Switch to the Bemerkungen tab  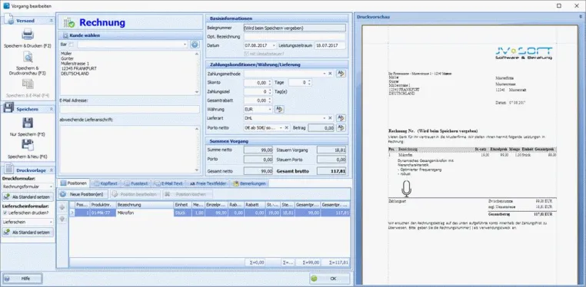249,183
